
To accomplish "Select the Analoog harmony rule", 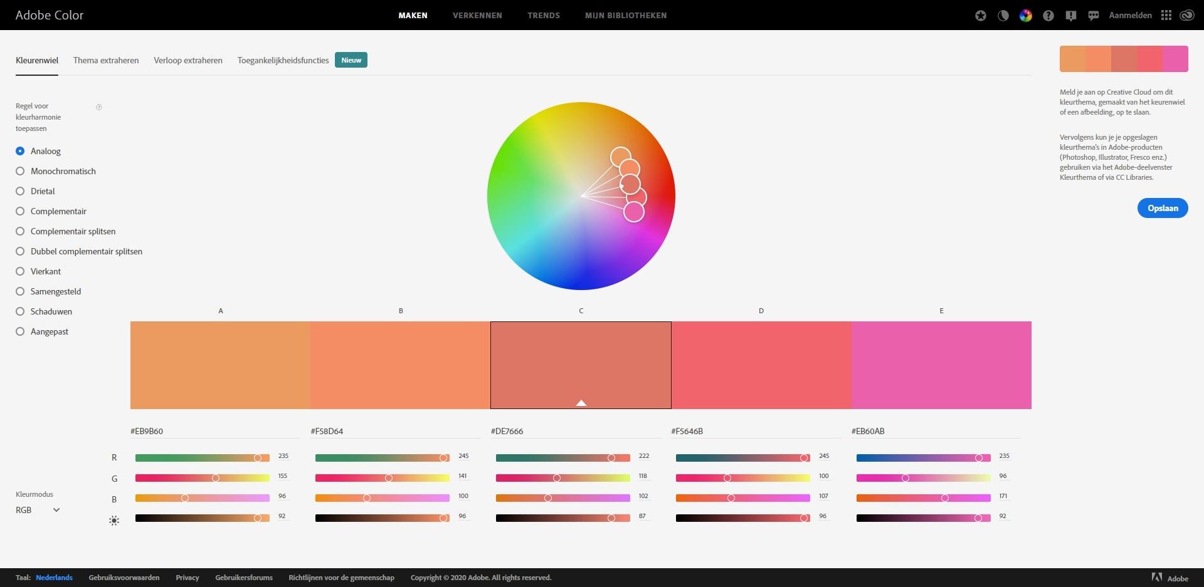I will 38,151.
